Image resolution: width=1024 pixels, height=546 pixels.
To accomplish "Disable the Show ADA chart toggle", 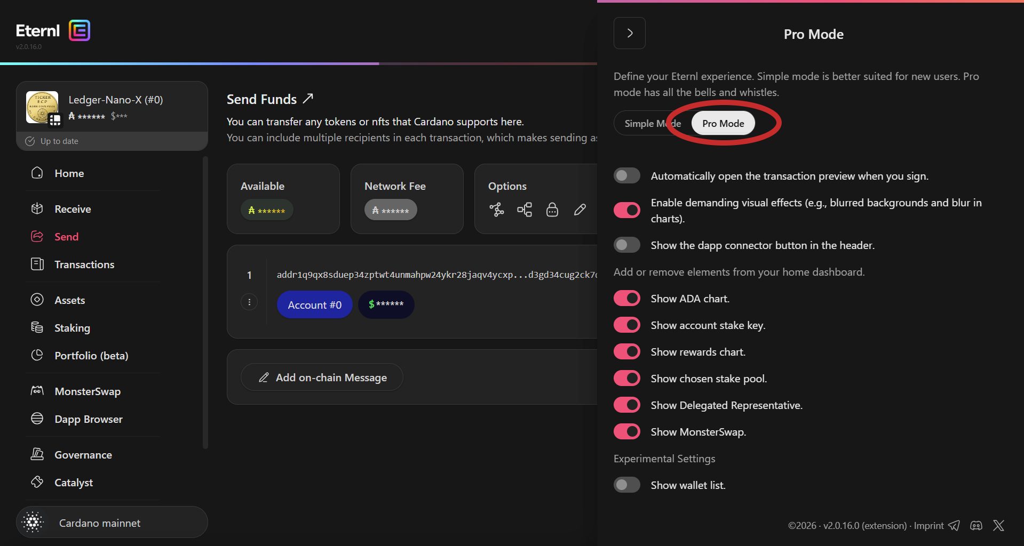I will point(627,299).
